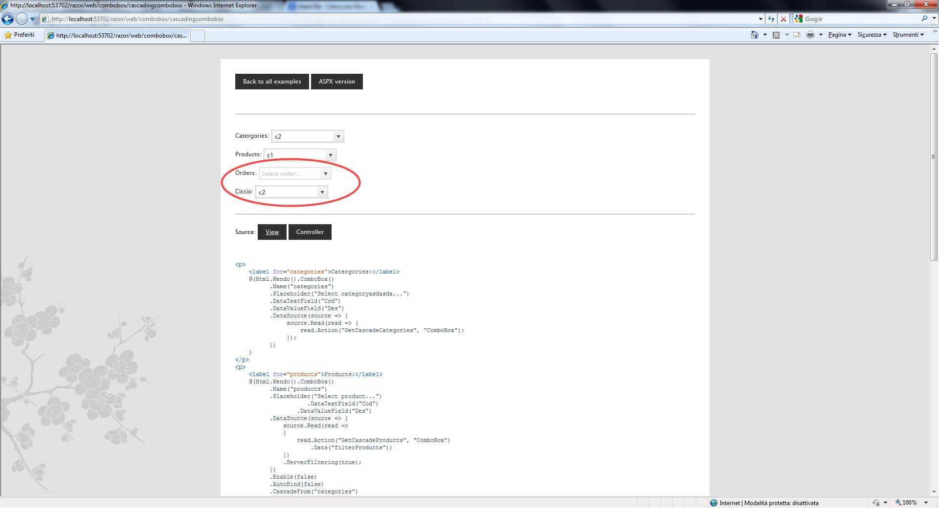The height and width of the screenshot is (508, 939).
Task: Expand the Print options arrow
Action: [x=821, y=35]
